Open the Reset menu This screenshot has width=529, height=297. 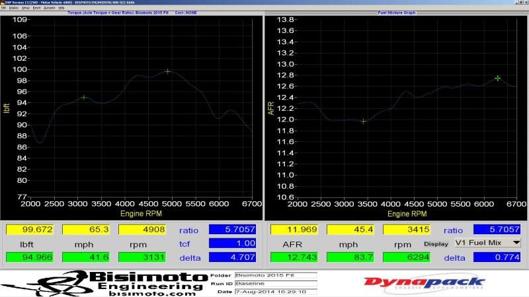37,8
